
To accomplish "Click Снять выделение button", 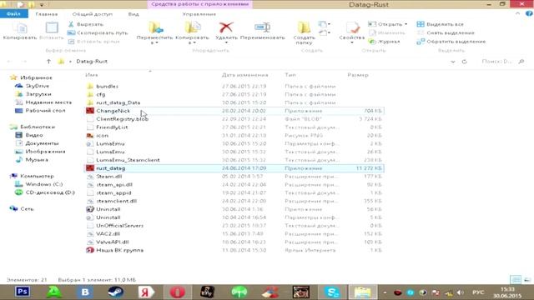I will (x=446, y=32).
